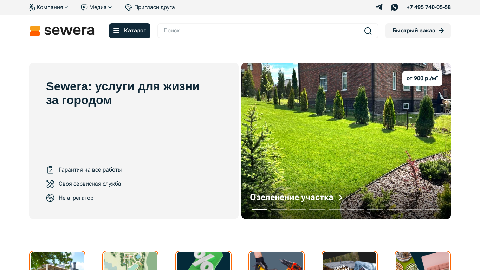Type in the Поиск search field
The image size is (480, 270).
[x=260, y=31]
